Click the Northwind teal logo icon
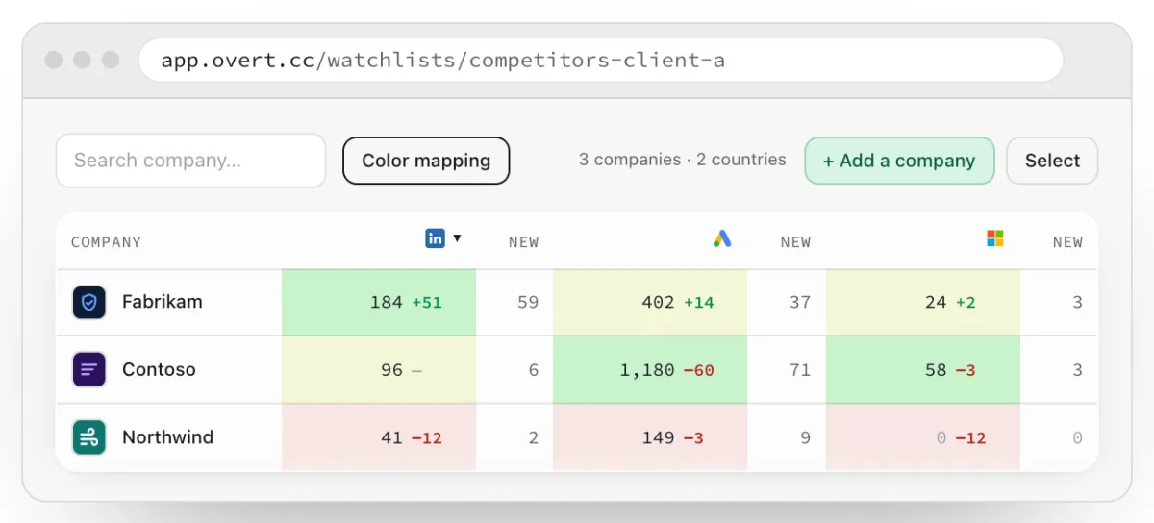This screenshot has width=1154, height=523. pyautogui.click(x=89, y=437)
